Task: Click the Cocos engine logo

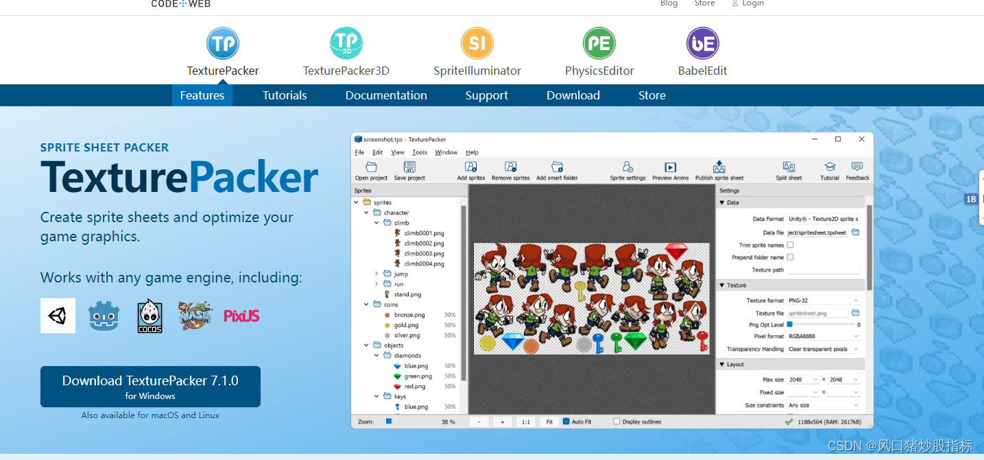Action: [150, 316]
